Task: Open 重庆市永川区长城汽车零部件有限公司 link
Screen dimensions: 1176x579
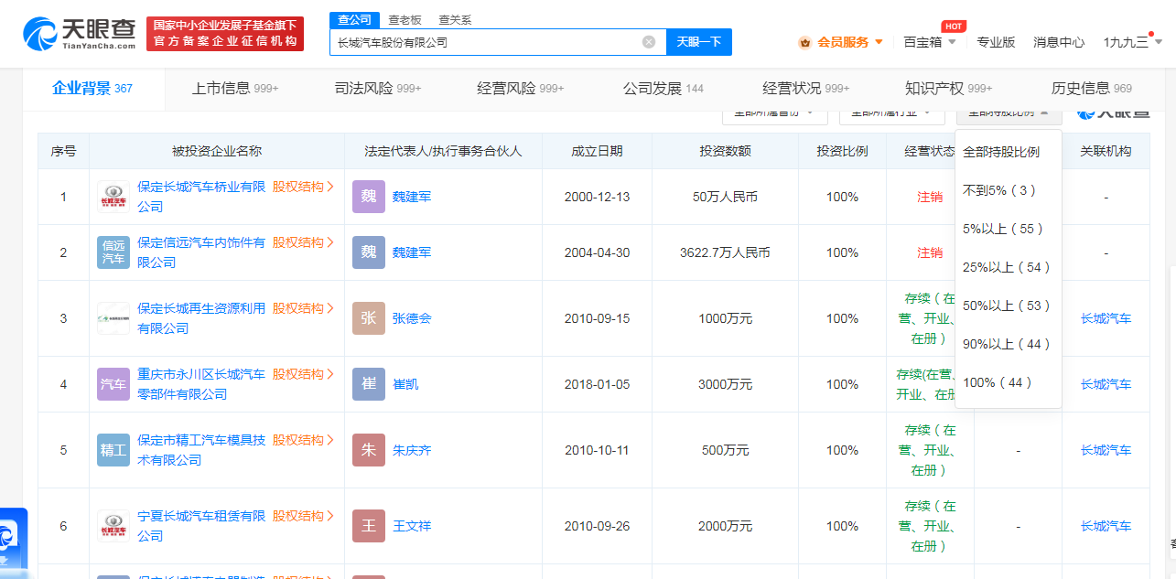Action: pyautogui.click(x=201, y=384)
